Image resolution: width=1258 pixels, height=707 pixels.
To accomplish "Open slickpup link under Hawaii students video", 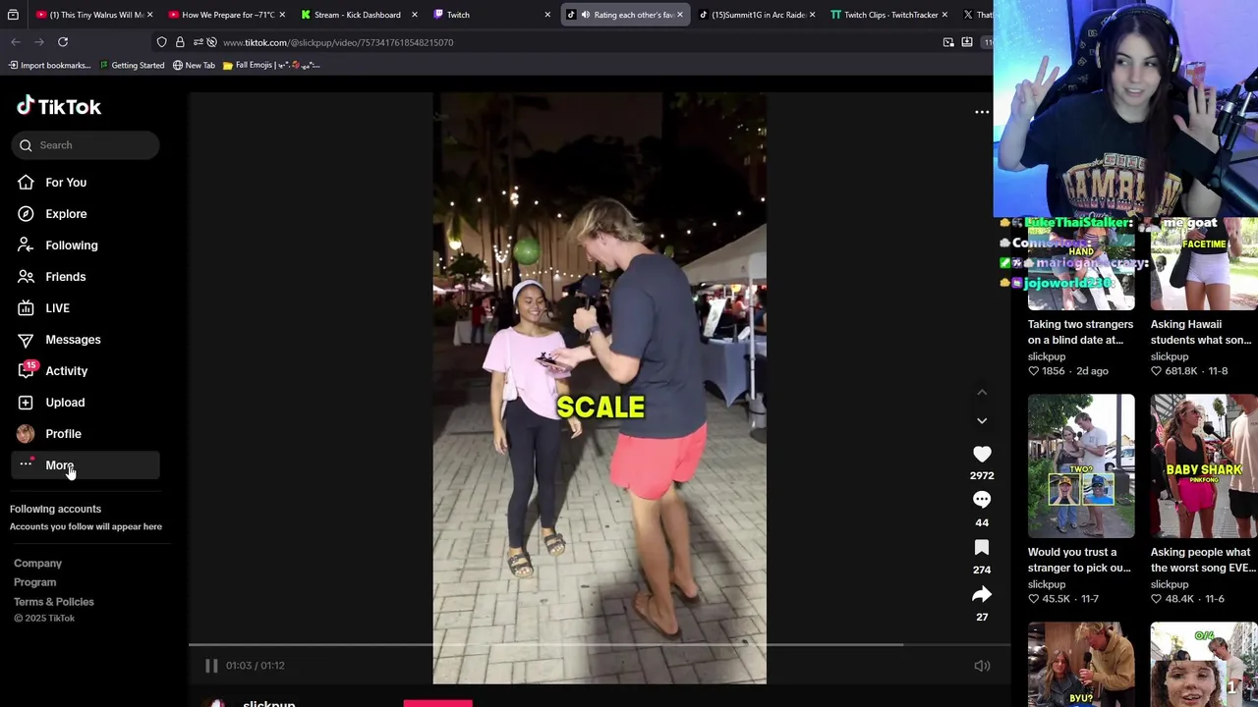I will (x=1170, y=356).
